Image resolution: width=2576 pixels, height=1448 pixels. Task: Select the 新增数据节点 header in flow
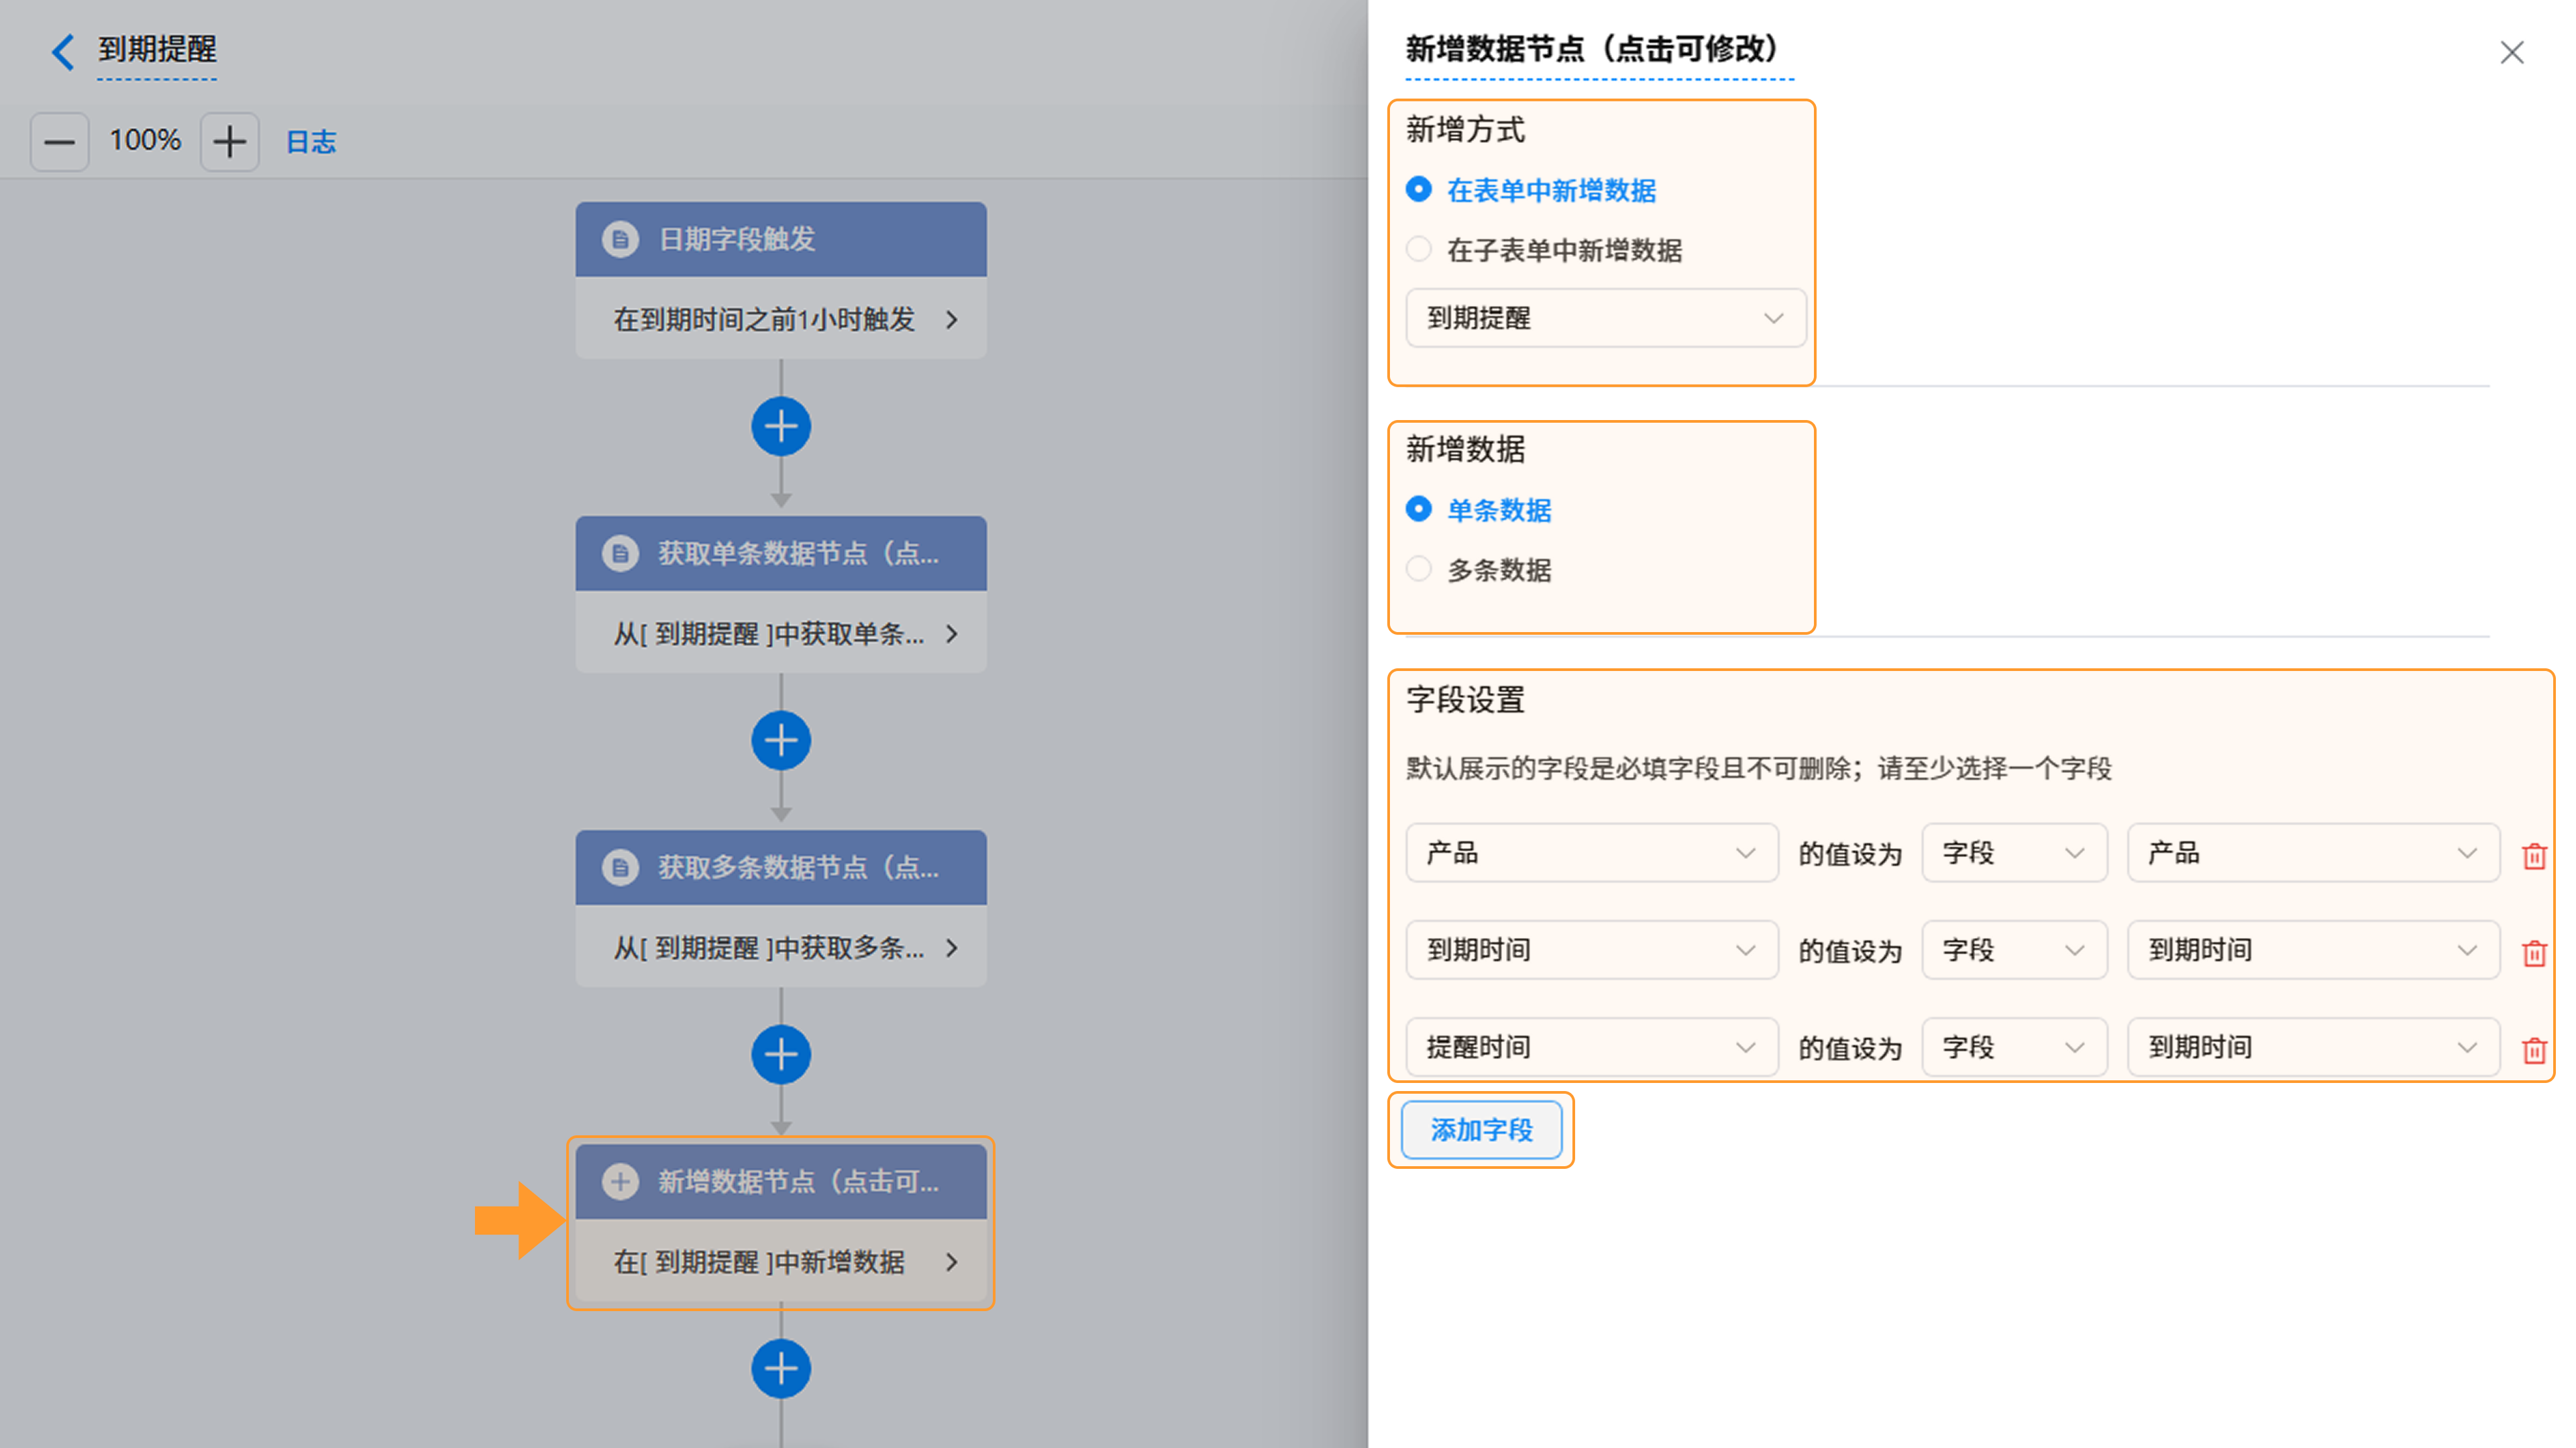click(x=781, y=1181)
